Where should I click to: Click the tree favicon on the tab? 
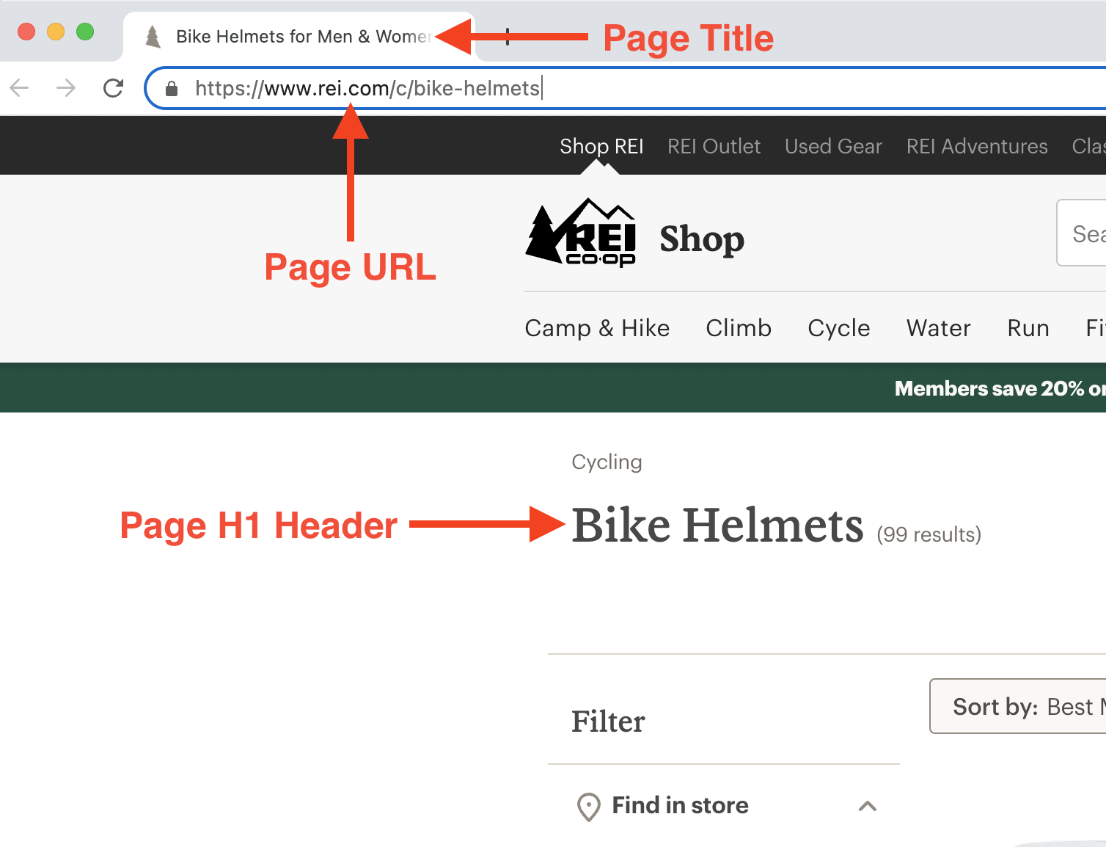(153, 37)
